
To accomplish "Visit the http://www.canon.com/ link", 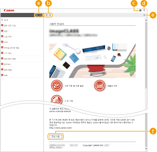I will pos(60,128).
